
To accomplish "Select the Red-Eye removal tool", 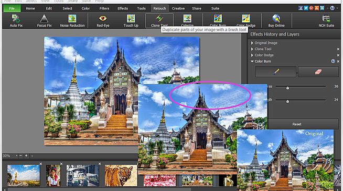I will coord(103,21).
